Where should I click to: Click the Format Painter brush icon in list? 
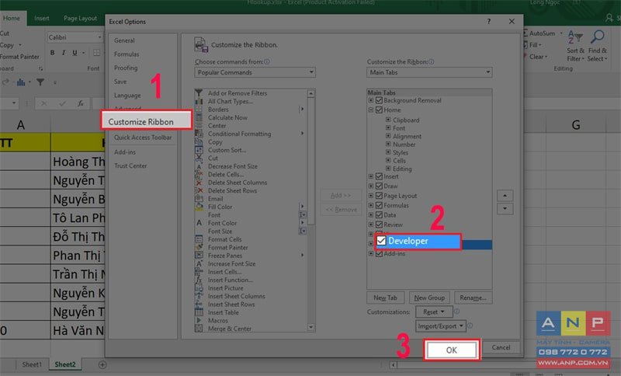coord(199,247)
